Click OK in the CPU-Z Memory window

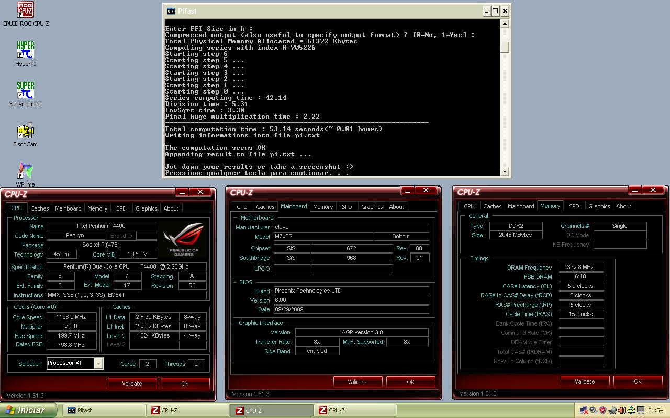638,381
